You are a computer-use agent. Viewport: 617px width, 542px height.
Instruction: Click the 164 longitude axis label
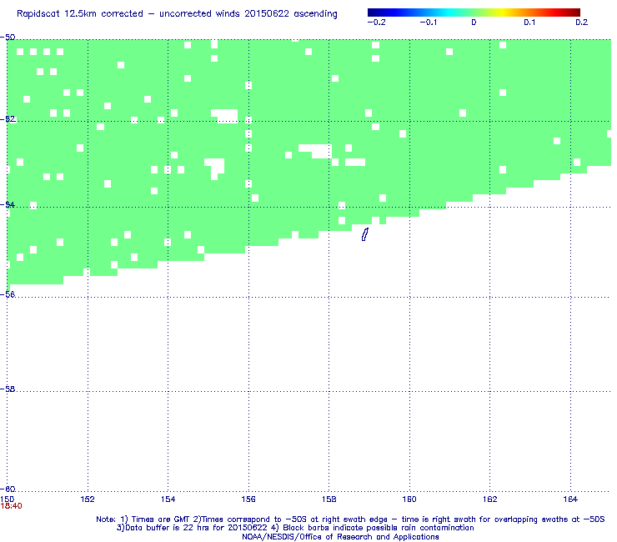click(x=570, y=499)
